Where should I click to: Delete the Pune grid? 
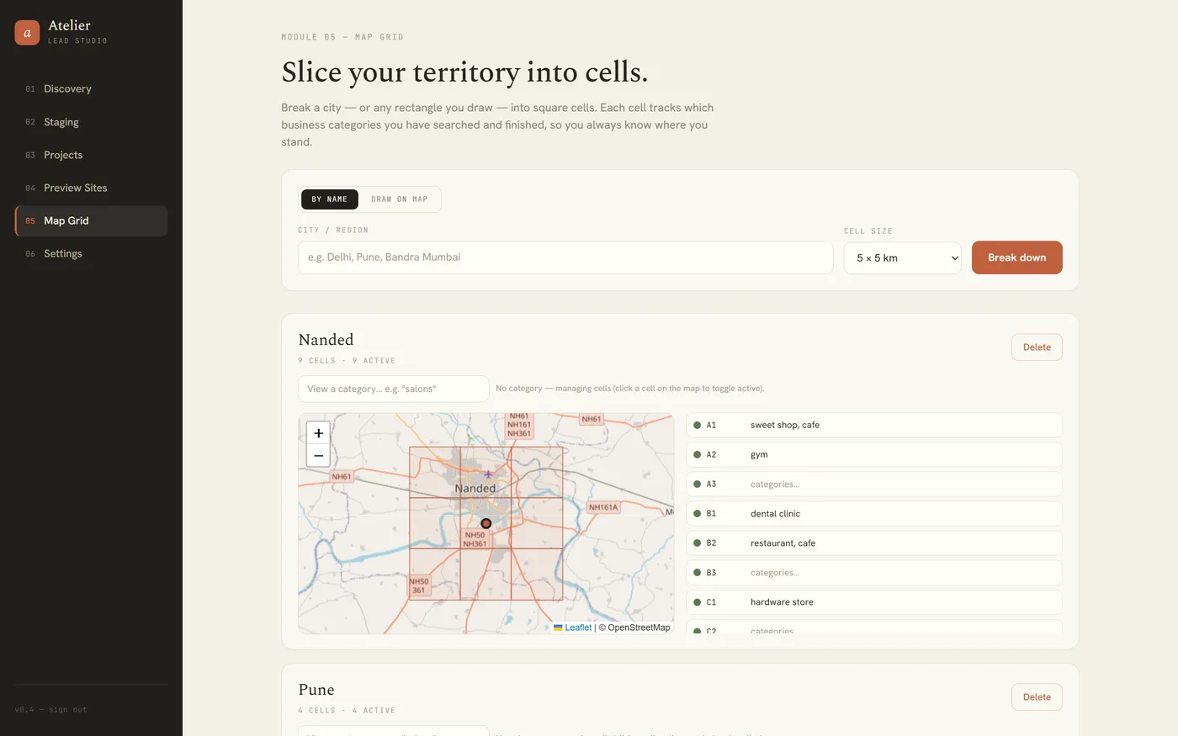point(1037,697)
